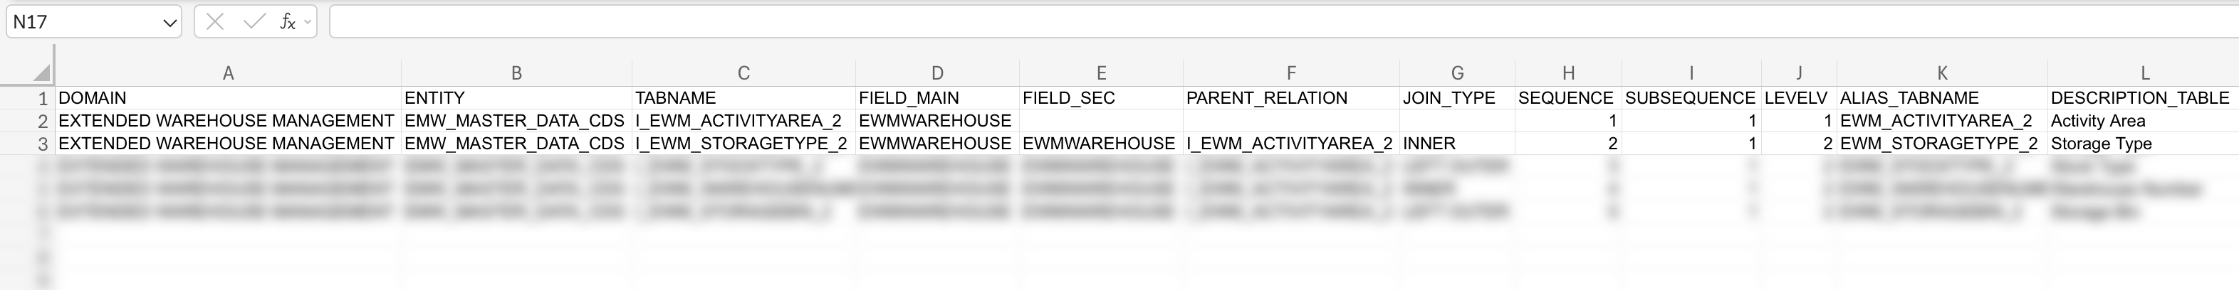Select column A header
2239x290 pixels.
click(x=228, y=74)
